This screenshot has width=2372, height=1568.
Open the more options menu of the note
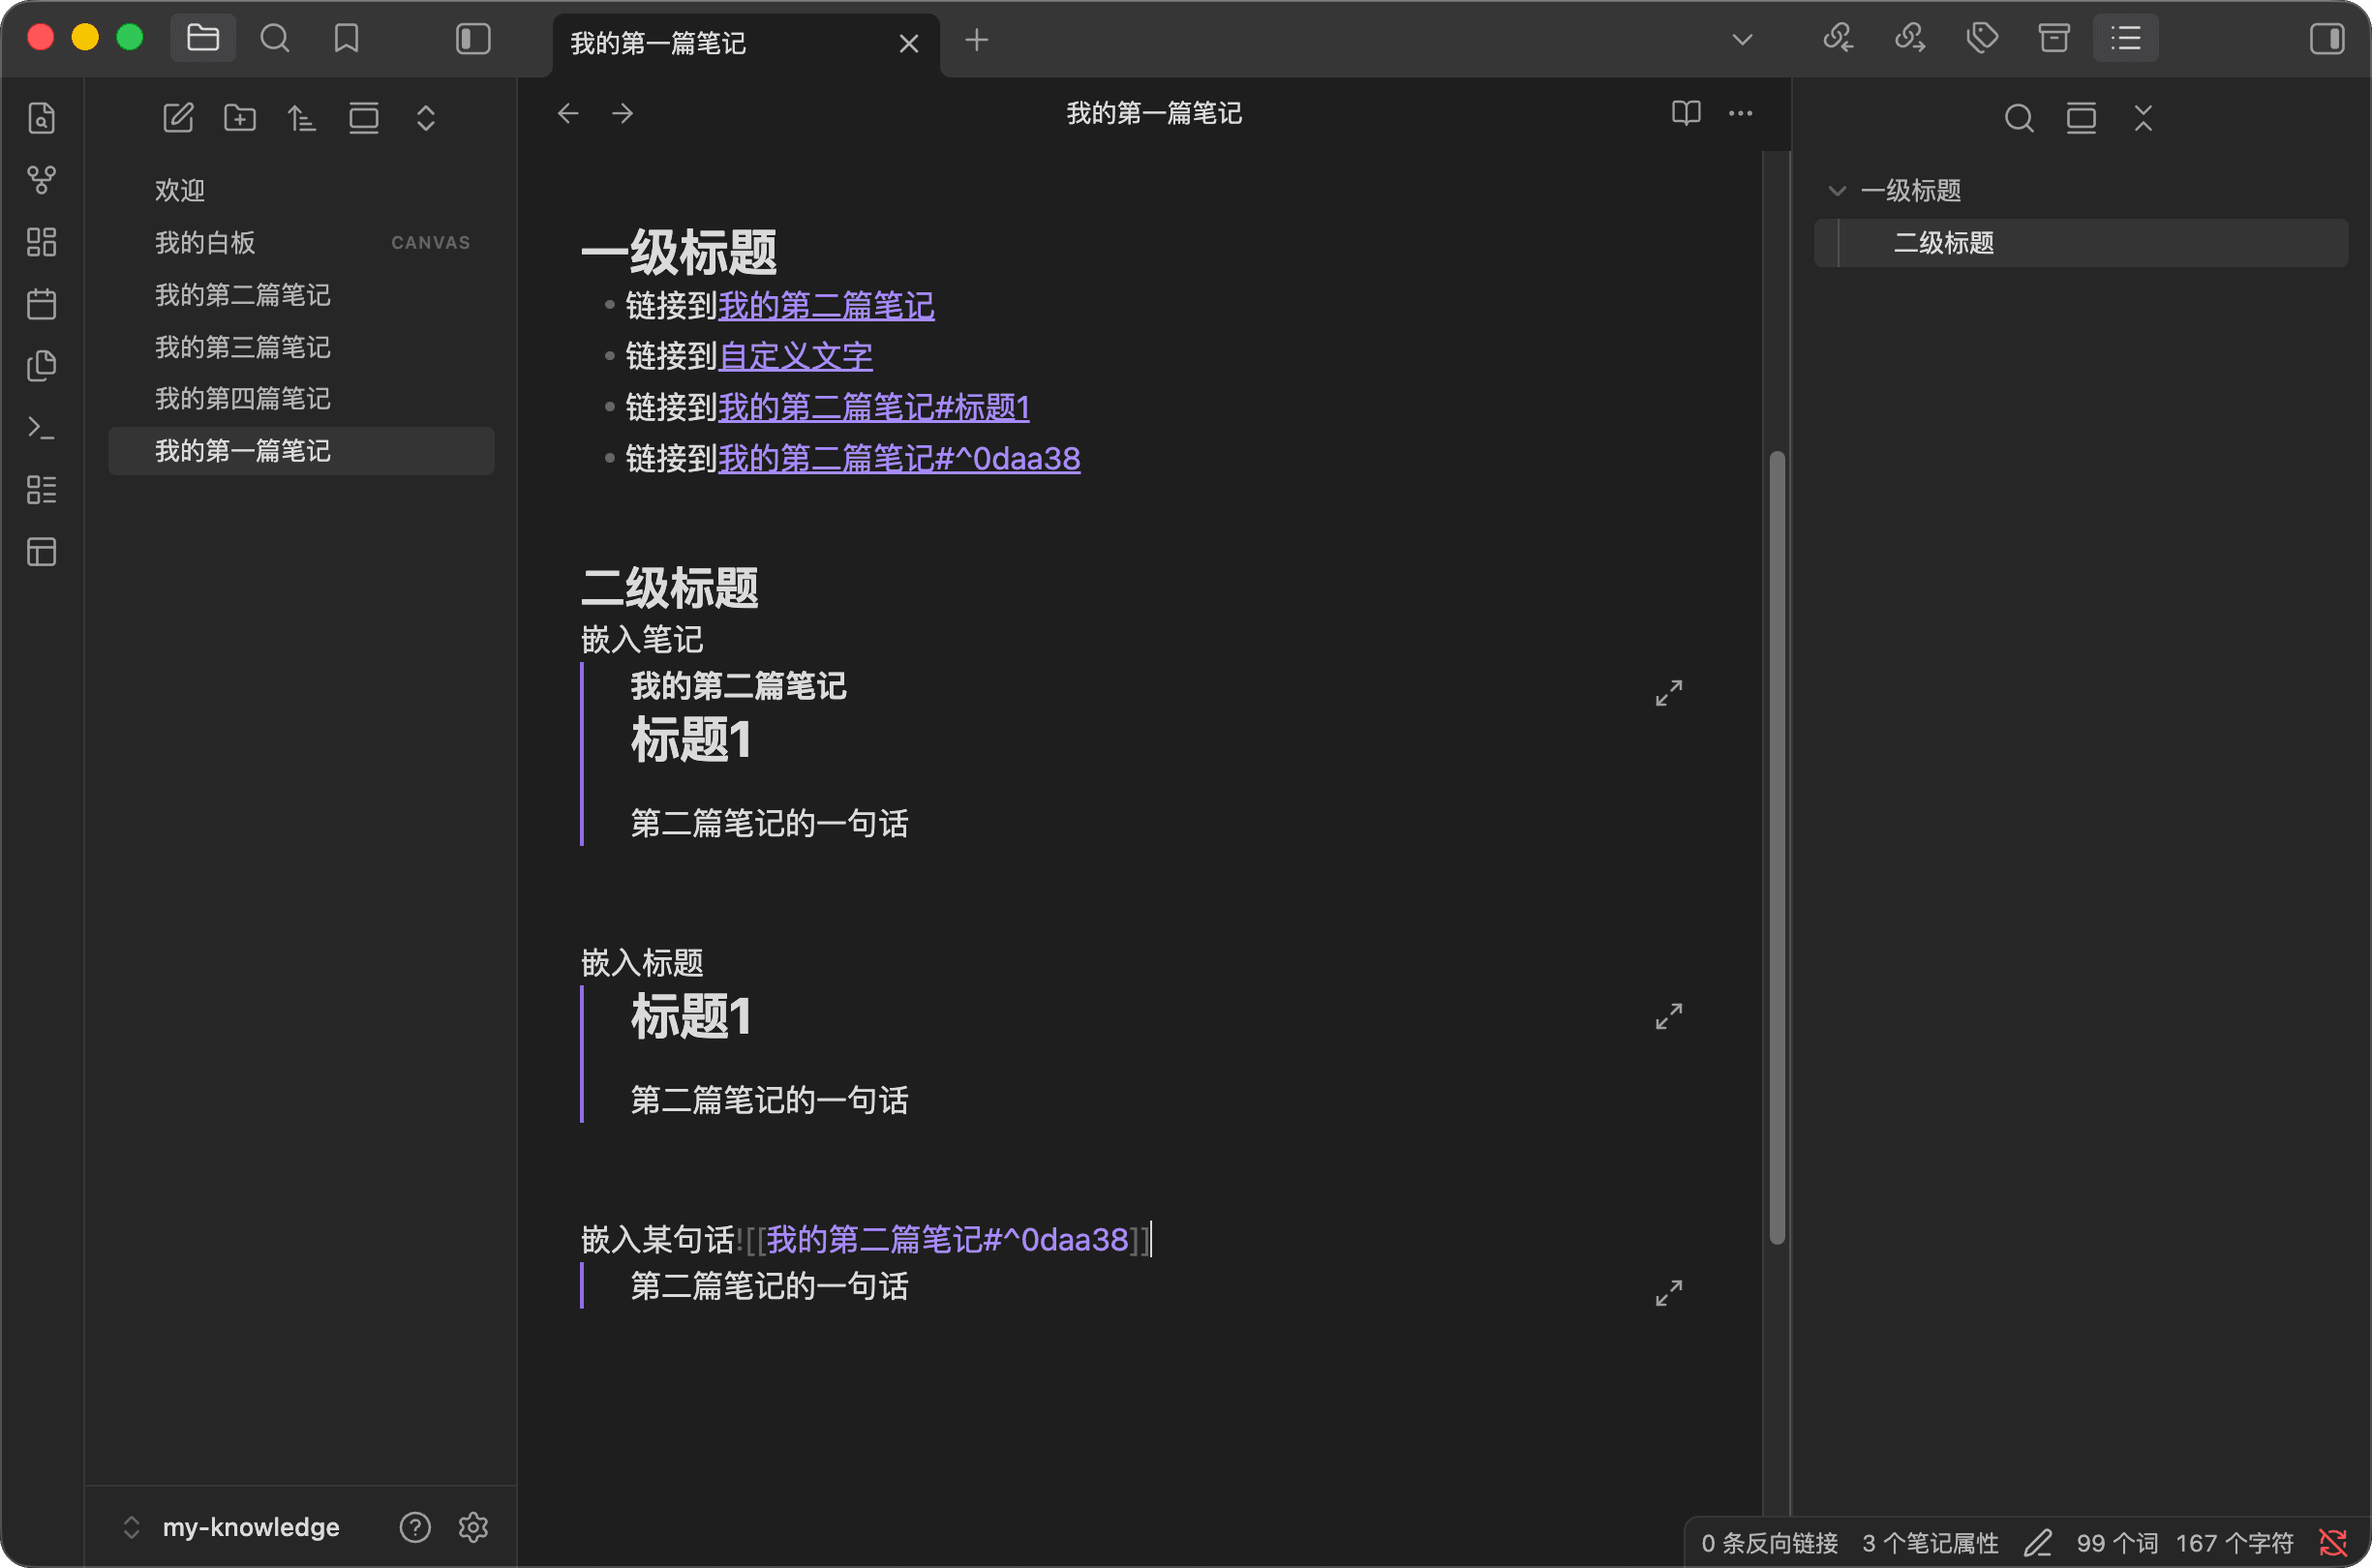pos(1739,113)
